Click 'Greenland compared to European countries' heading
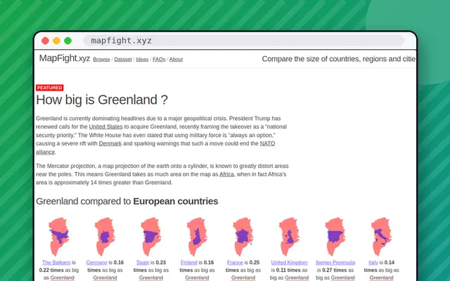 click(x=127, y=202)
